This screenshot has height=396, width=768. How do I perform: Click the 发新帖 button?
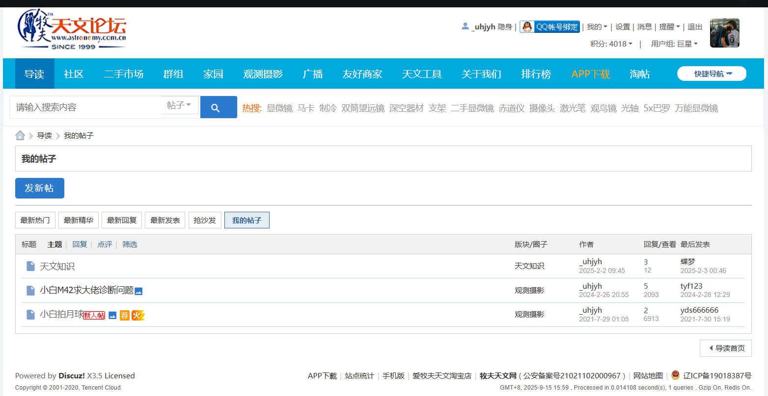40,188
